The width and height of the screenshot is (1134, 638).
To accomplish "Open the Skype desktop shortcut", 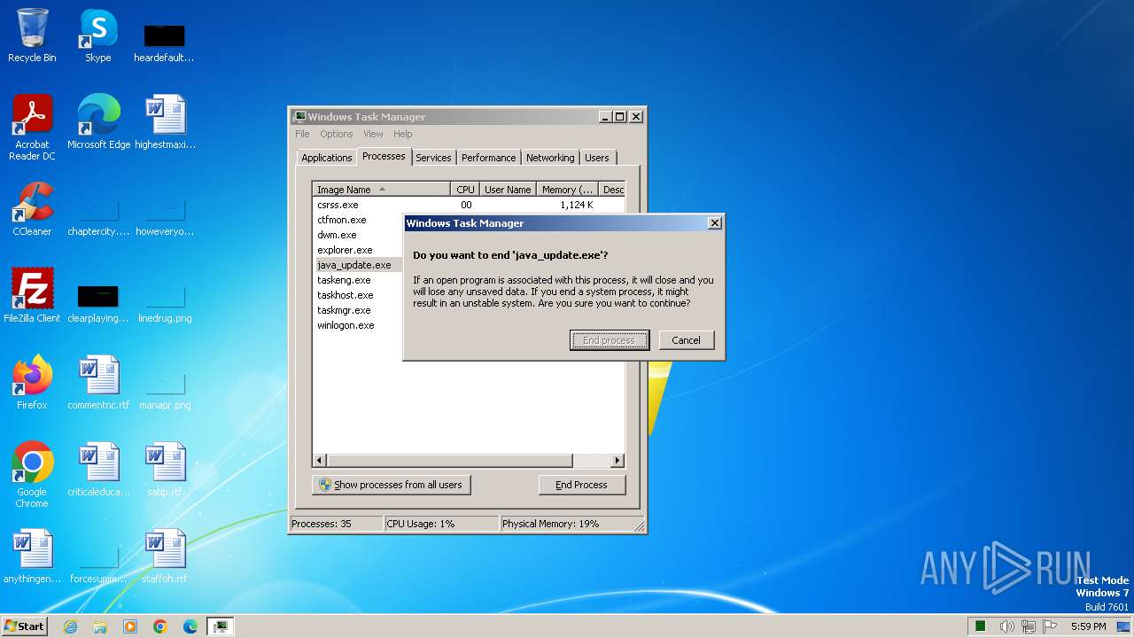I will 97,35.
